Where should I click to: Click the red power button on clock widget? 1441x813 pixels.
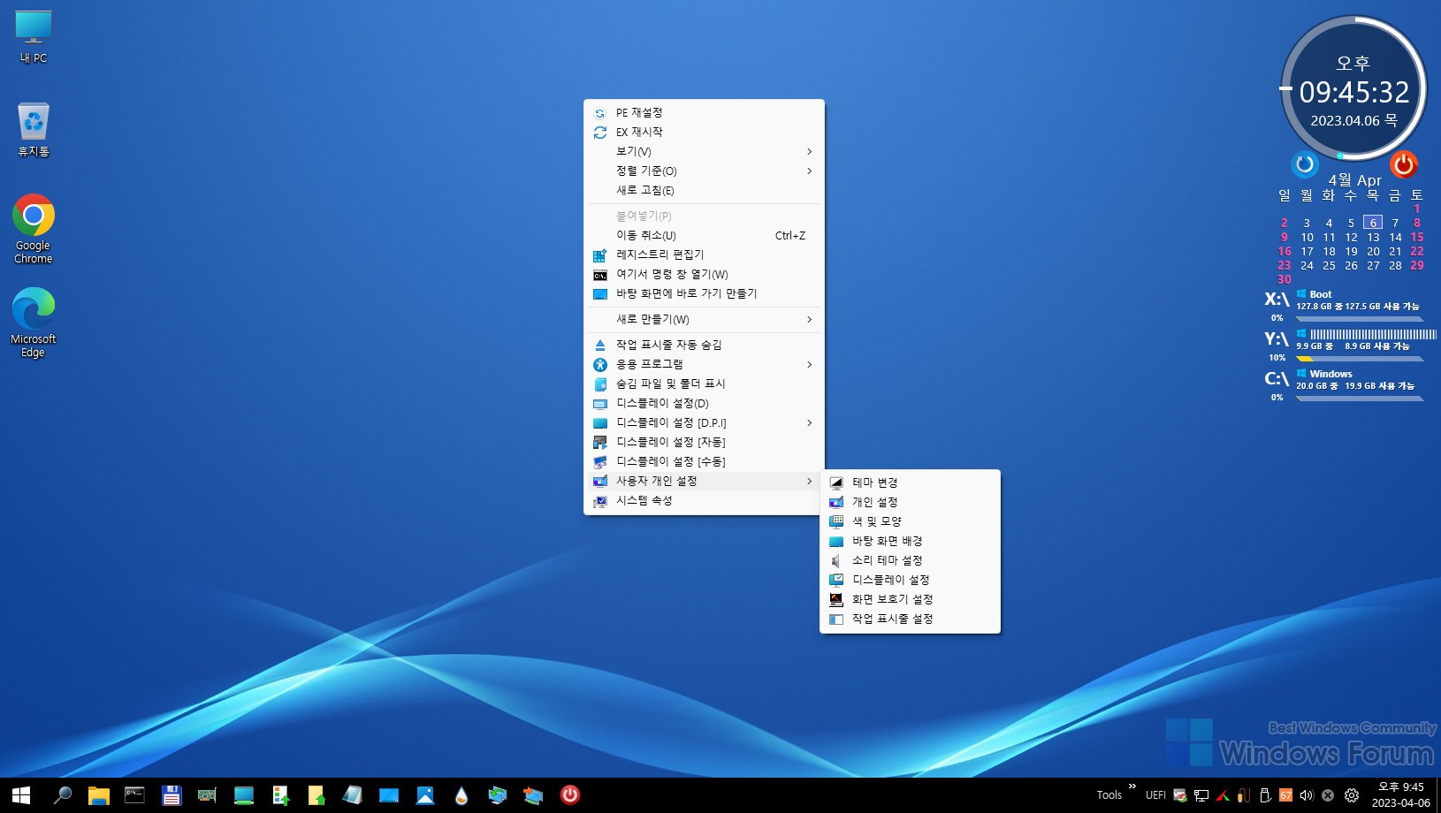coord(1403,164)
